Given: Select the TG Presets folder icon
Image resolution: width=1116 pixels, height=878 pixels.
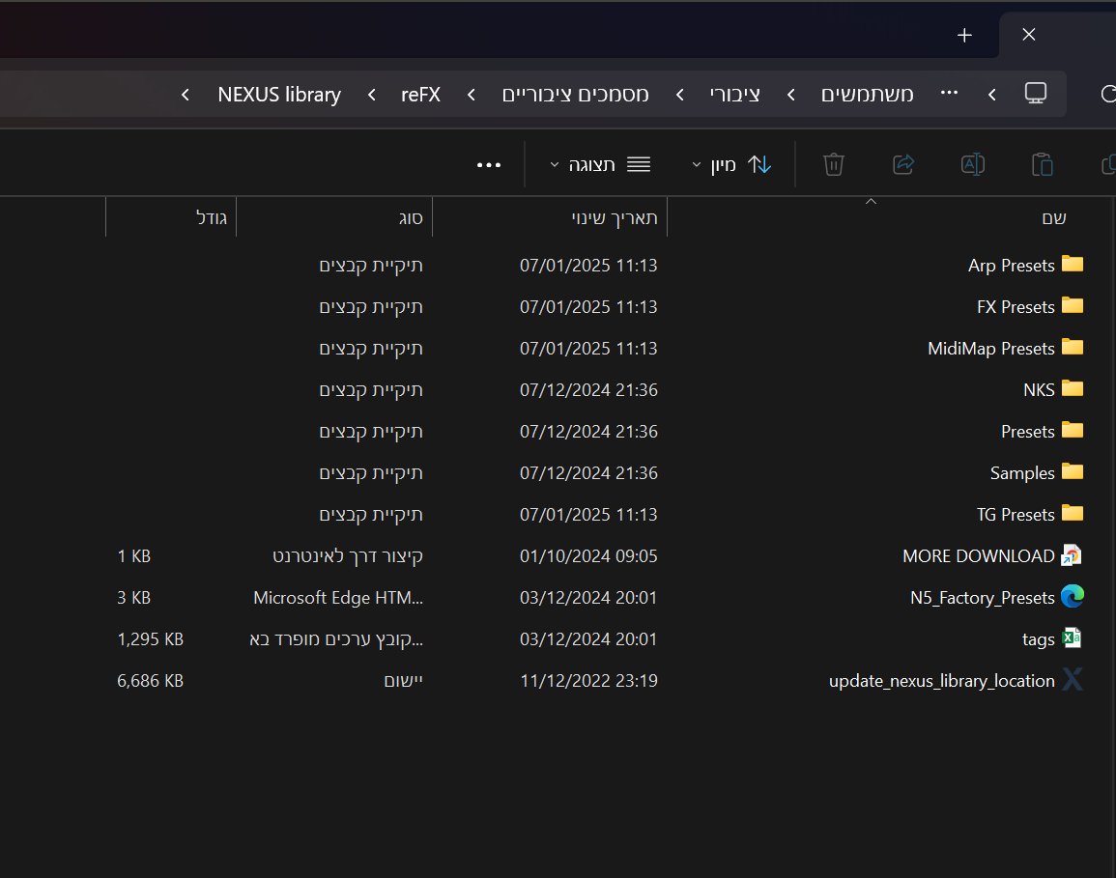Looking at the screenshot, I should [1072, 513].
